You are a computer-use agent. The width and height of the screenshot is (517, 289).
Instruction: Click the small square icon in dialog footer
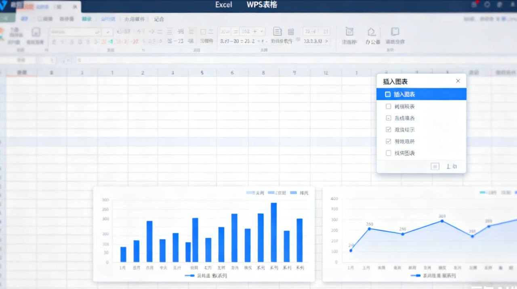click(x=435, y=166)
